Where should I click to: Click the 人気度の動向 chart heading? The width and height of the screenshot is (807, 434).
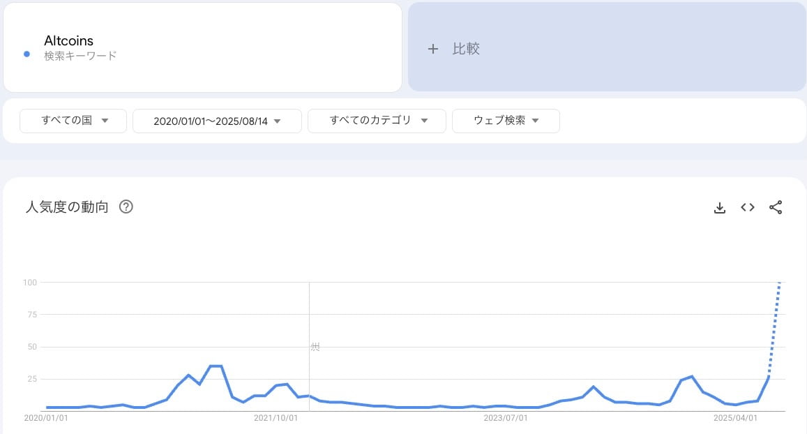coord(67,207)
